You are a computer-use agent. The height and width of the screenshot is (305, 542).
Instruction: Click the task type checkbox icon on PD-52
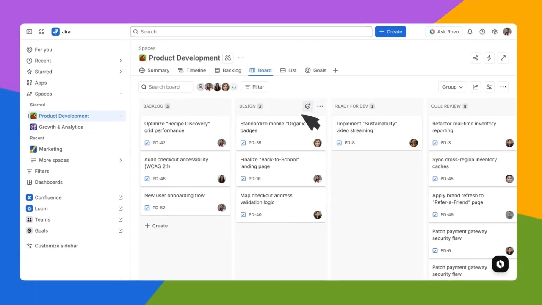pyautogui.click(x=147, y=208)
